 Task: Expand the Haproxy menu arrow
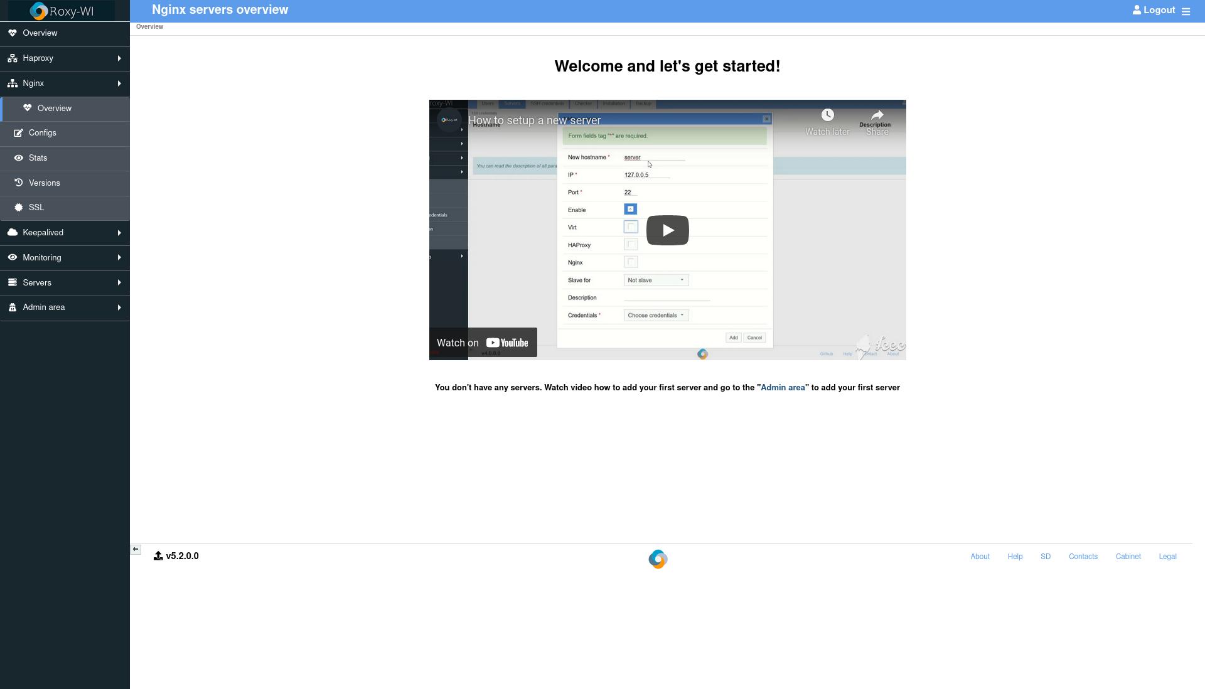point(119,58)
